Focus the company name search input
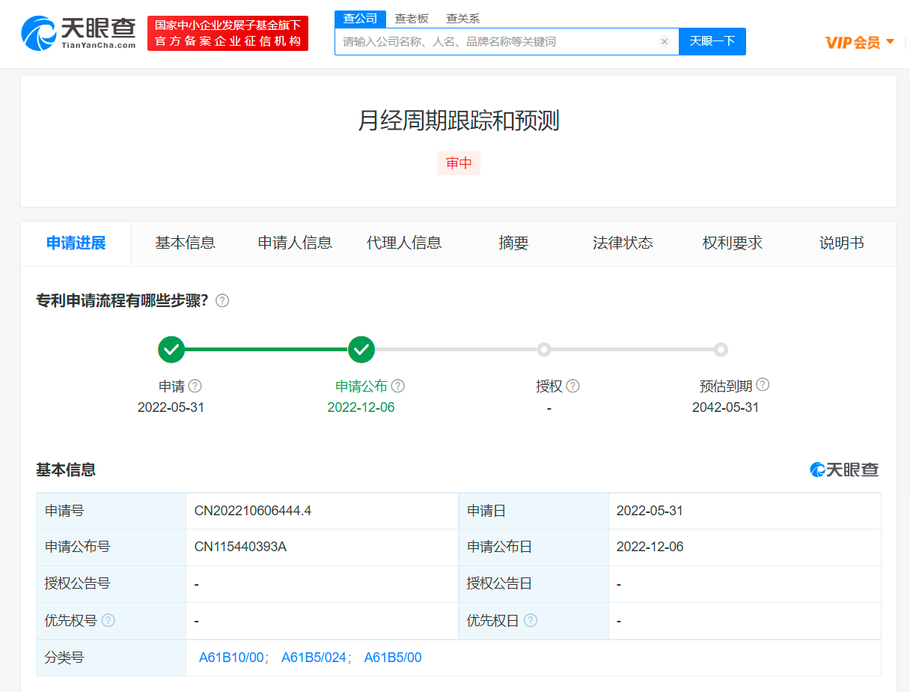The height and width of the screenshot is (692, 910). pyautogui.click(x=498, y=42)
